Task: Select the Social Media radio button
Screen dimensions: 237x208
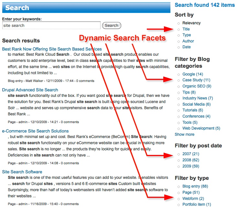Action: 179,105
